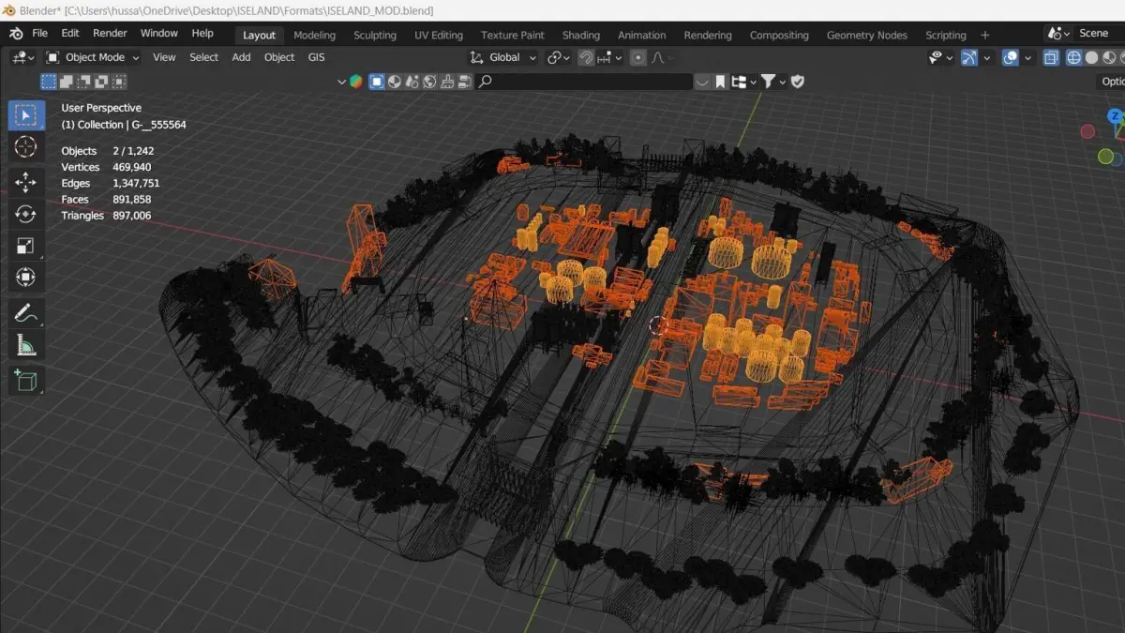This screenshot has width=1125, height=633.
Task: Open the overlay options dropdown arrow
Action: [1027, 57]
